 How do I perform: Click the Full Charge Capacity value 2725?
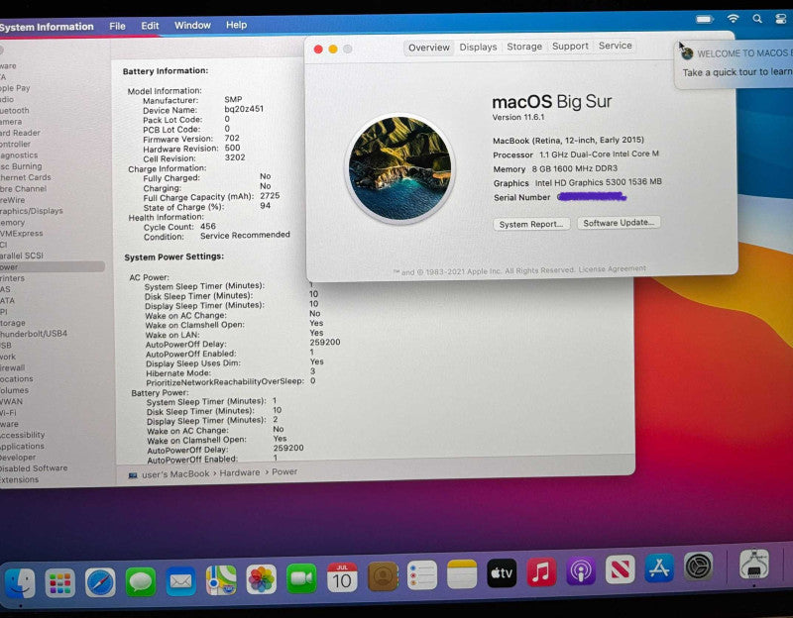270,195
